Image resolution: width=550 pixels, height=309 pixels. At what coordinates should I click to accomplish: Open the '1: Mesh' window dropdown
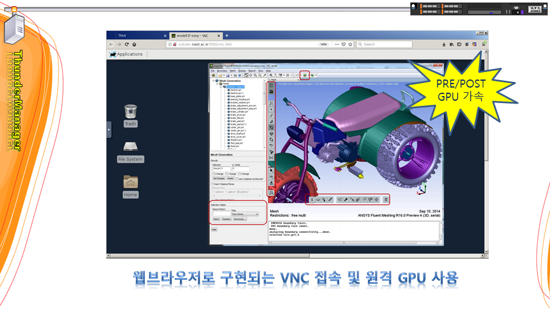tap(284, 80)
